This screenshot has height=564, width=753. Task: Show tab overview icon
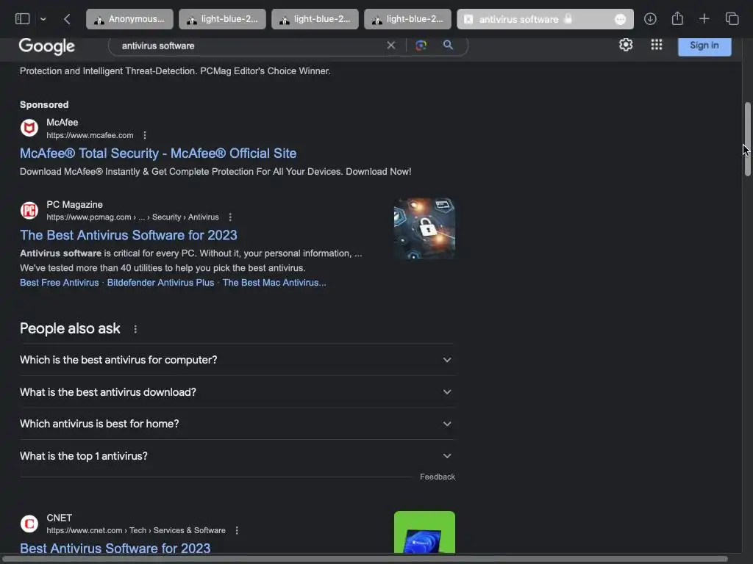coord(732,18)
